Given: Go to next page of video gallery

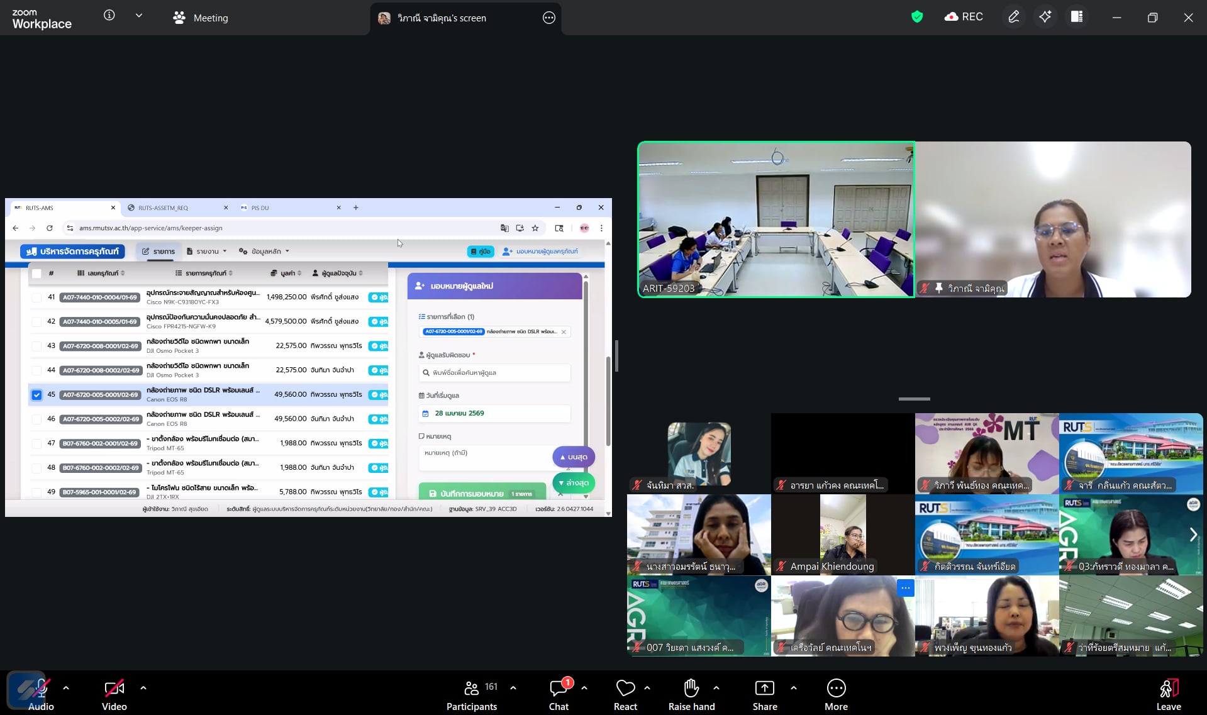Looking at the screenshot, I should (x=1193, y=535).
